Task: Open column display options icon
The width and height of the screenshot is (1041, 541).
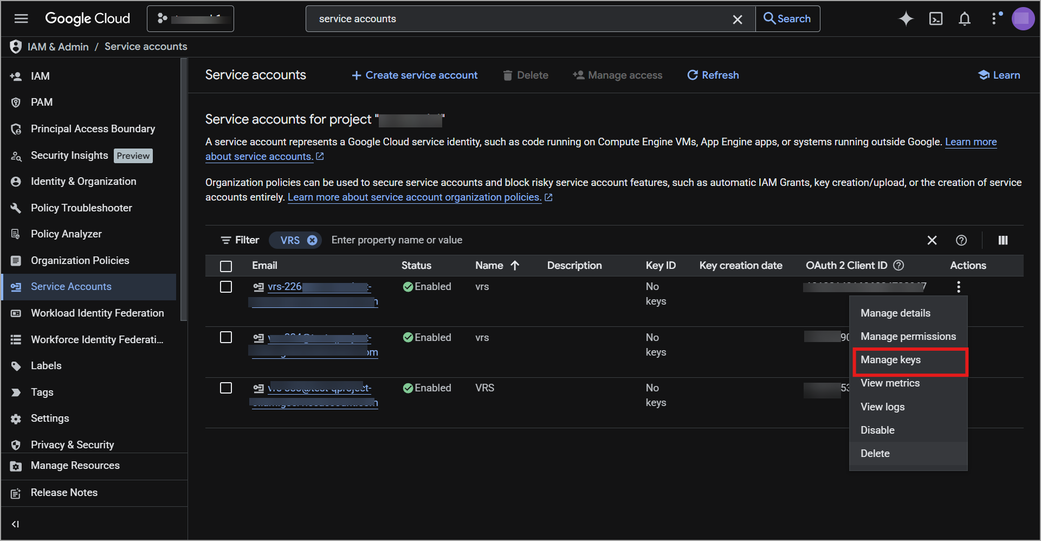Action: coord(1003,240)
